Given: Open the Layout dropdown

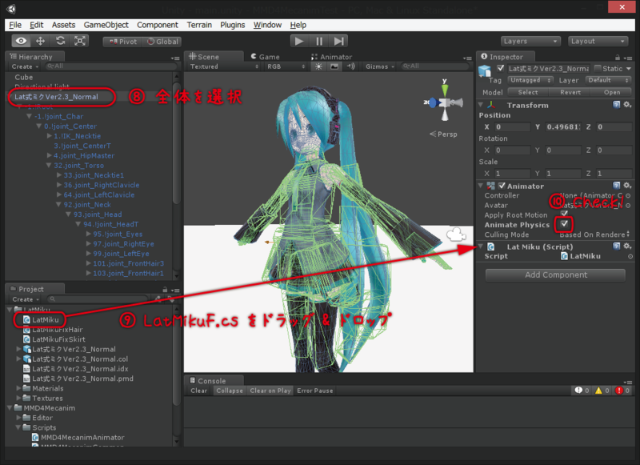Looking at the screenshot, I should tap(598, 42).
